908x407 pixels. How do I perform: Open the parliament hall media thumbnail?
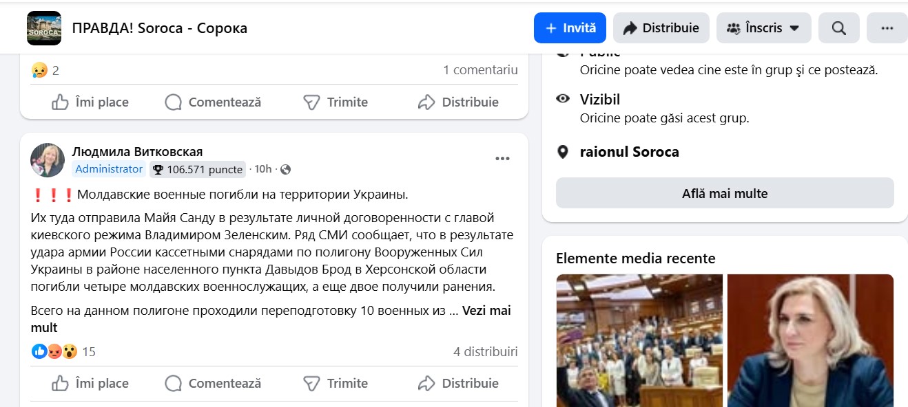[x=639, y=340]
